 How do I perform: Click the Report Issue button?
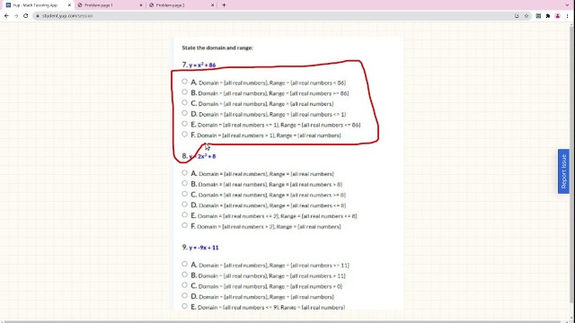tap(563, 171)
